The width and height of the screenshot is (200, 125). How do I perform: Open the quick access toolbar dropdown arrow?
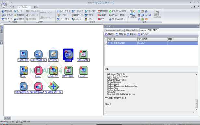point(11,2)
